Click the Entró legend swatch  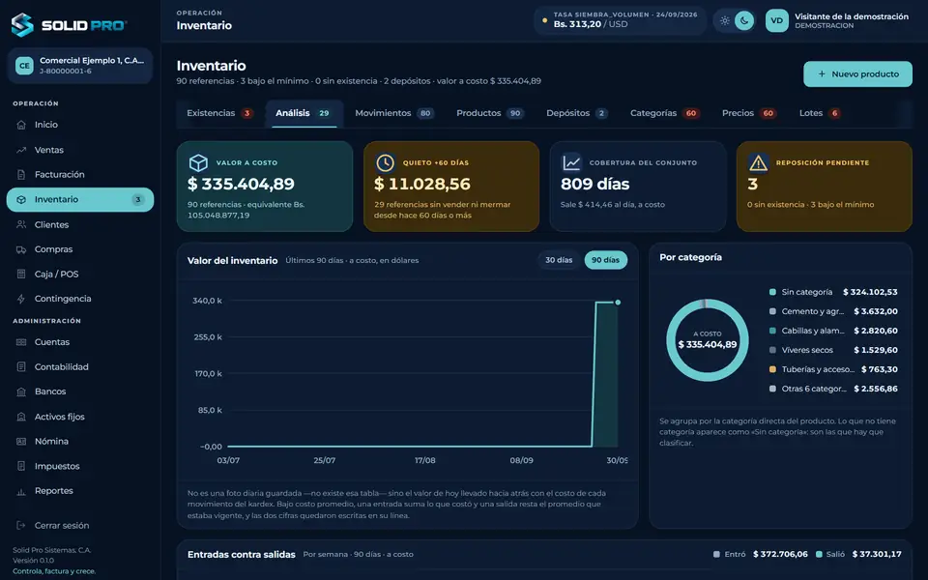[x=716, y=555]
